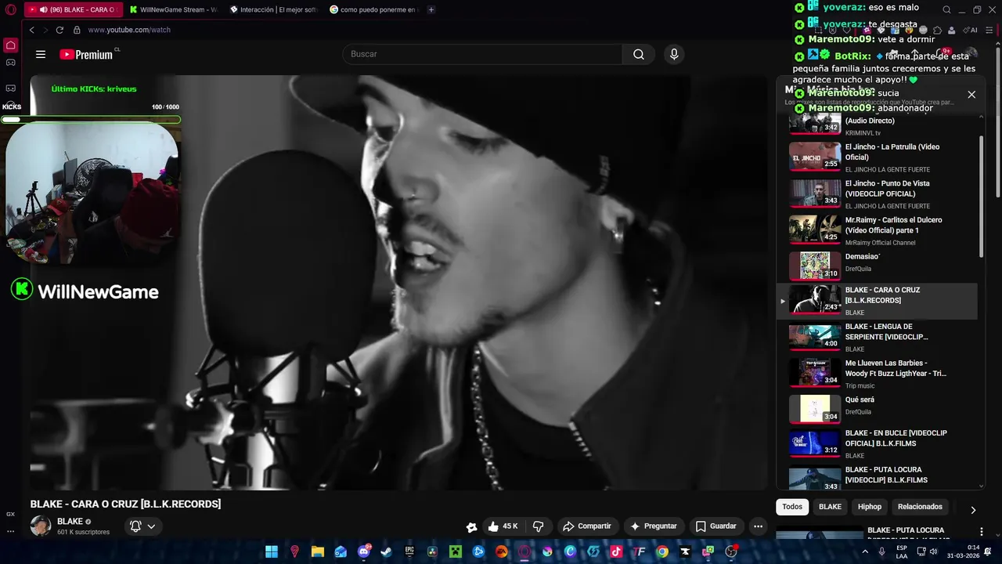The image size is (1002, 564).
Task: Click the Guardar save button
Action: 715,526
